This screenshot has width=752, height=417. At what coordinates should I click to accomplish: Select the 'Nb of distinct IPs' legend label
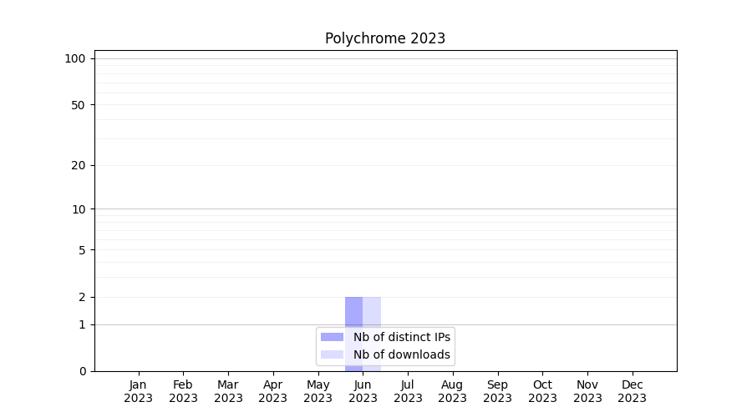tap(401, 337)
